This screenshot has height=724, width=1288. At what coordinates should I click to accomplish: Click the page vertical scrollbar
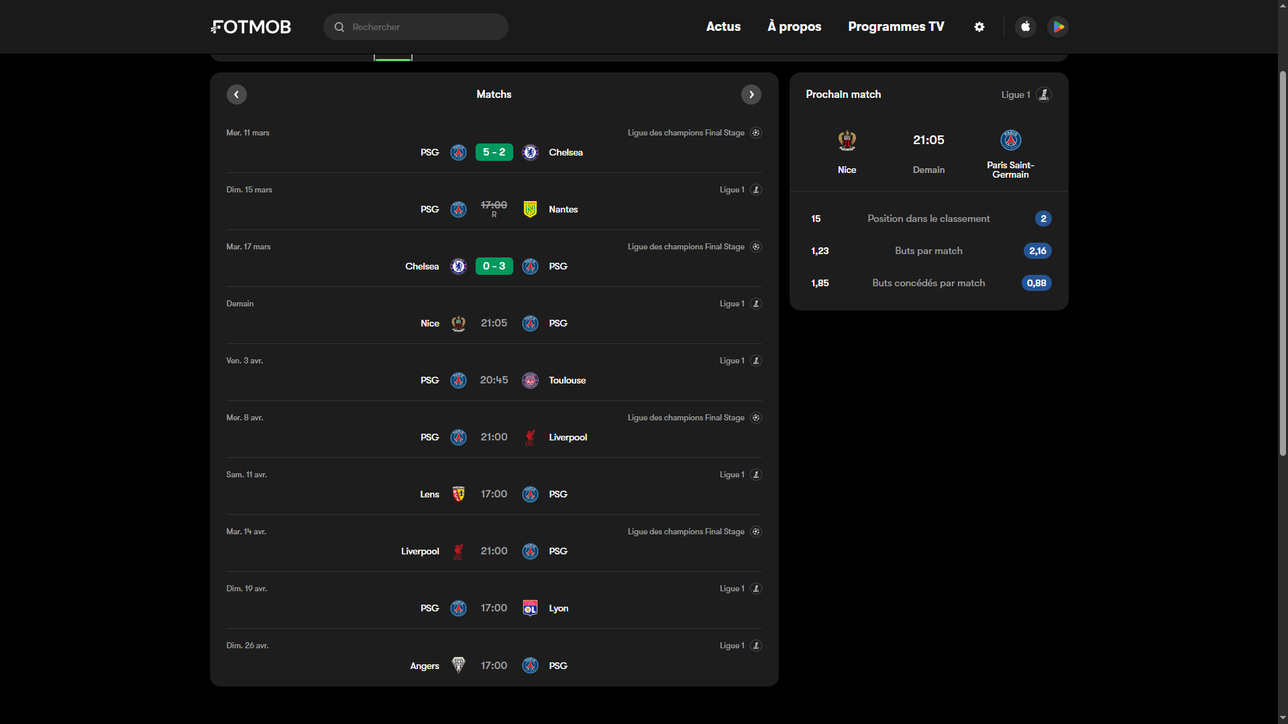pyautogui.click(x=1283, y=268)
